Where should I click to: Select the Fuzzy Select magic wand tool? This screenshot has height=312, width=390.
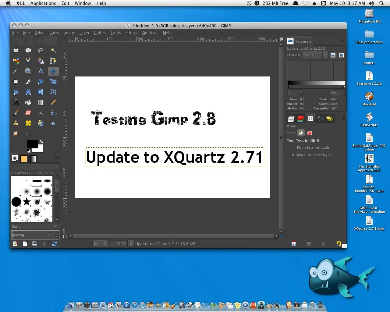[x=53, y=50]
